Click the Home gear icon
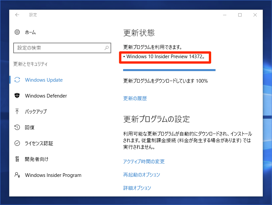The height and width of the screenshot is (205, 272). coord(17,32)
